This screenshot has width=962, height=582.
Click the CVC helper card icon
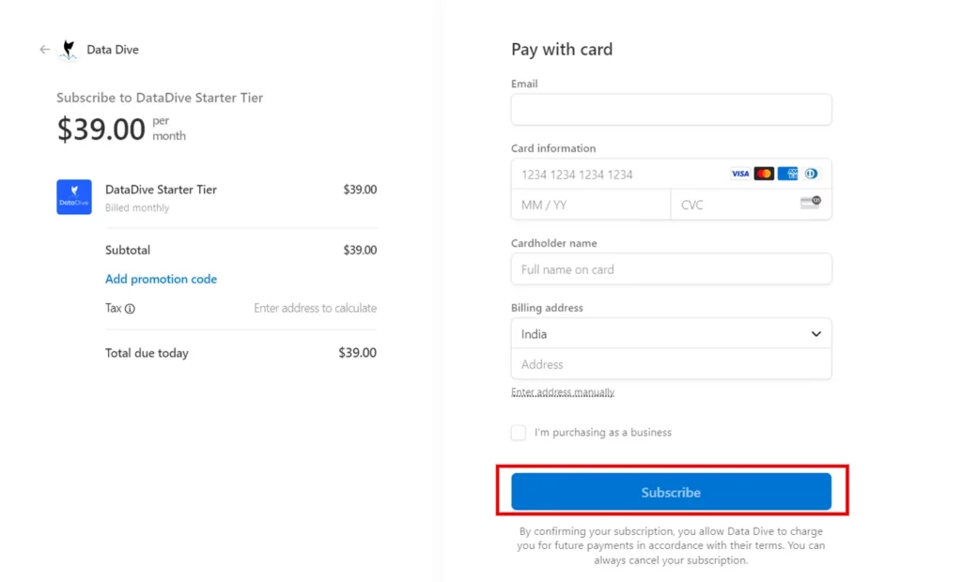click(809, 204)
